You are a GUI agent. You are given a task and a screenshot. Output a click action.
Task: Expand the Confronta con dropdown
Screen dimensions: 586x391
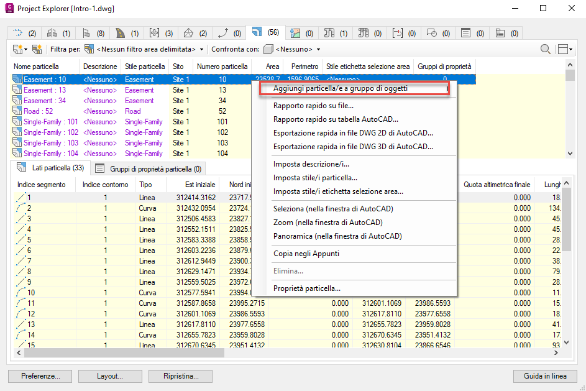tap(318, 49)
